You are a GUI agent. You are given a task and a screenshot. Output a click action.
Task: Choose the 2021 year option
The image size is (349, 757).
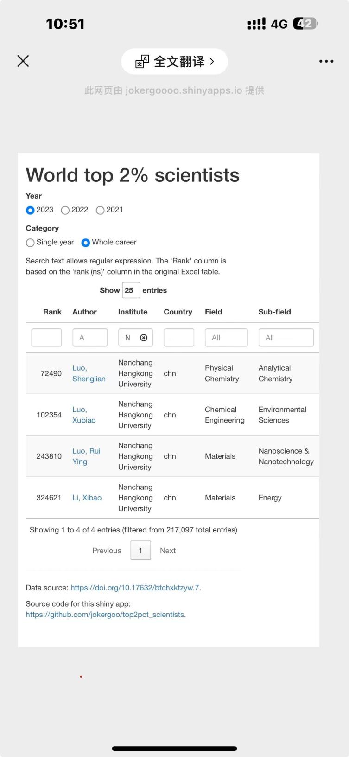100,210
